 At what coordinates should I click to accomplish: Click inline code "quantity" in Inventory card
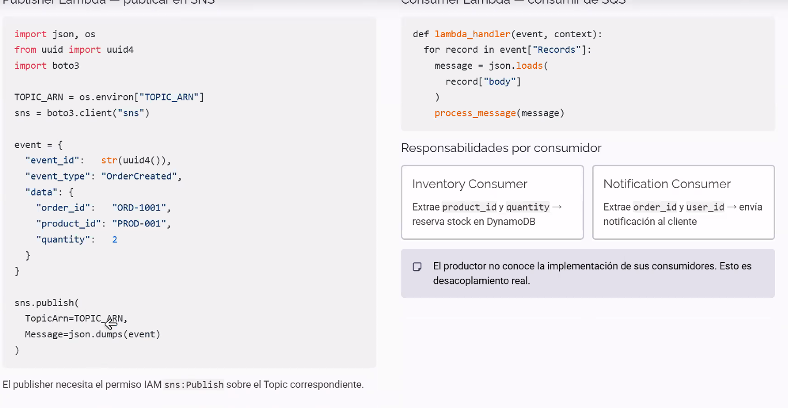(x=528, y=207)
